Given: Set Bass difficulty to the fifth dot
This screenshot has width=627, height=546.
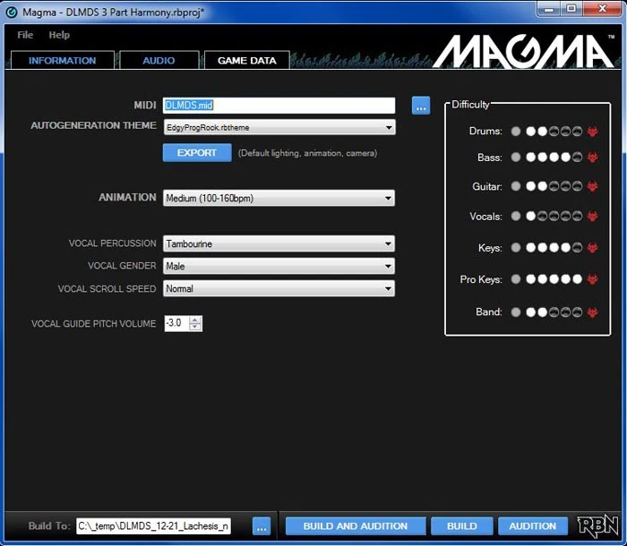Looking at the screenshot, I should coord(577,157).
